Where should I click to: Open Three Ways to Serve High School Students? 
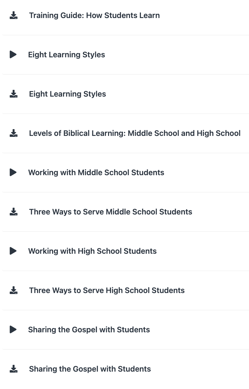[x=107, y=290]
